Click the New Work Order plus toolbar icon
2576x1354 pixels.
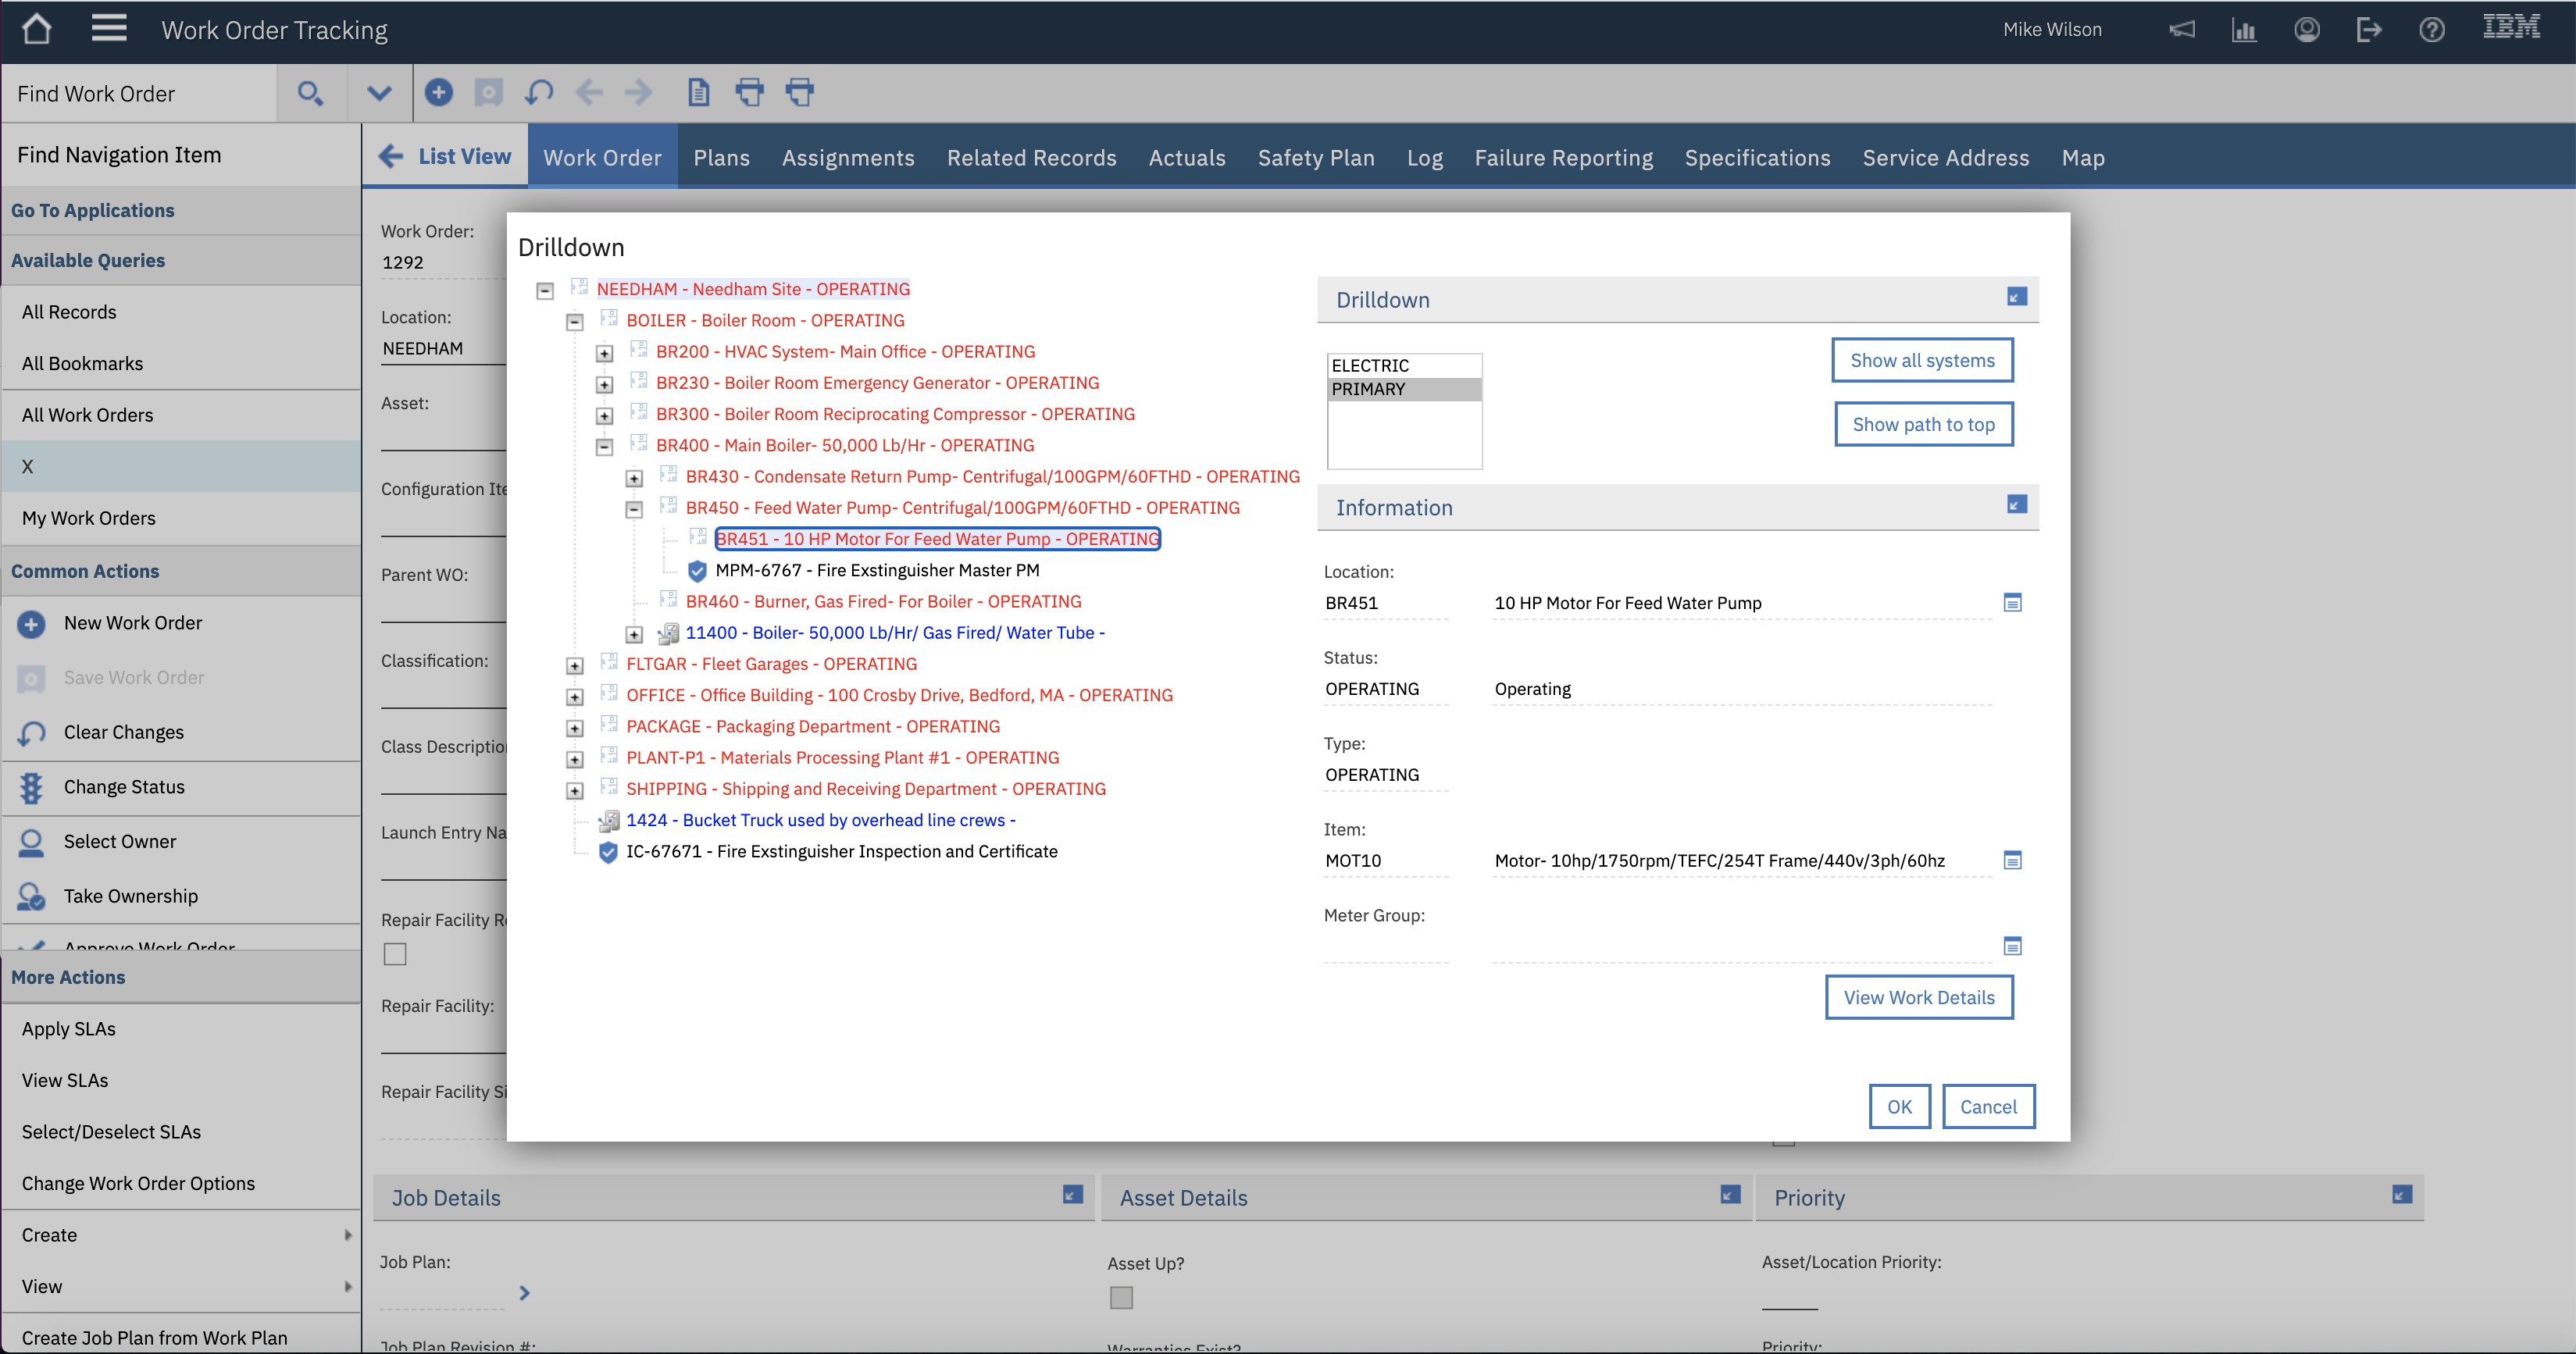(x=438, y=93)
